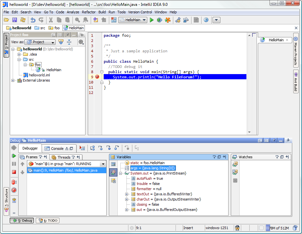Click the windows-1251 encoding in status bar
The width and height of the screenshot is (302, 234).
click(x=217, y=228)
